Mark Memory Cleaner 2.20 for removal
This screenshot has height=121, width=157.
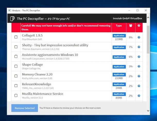[16, 76]
